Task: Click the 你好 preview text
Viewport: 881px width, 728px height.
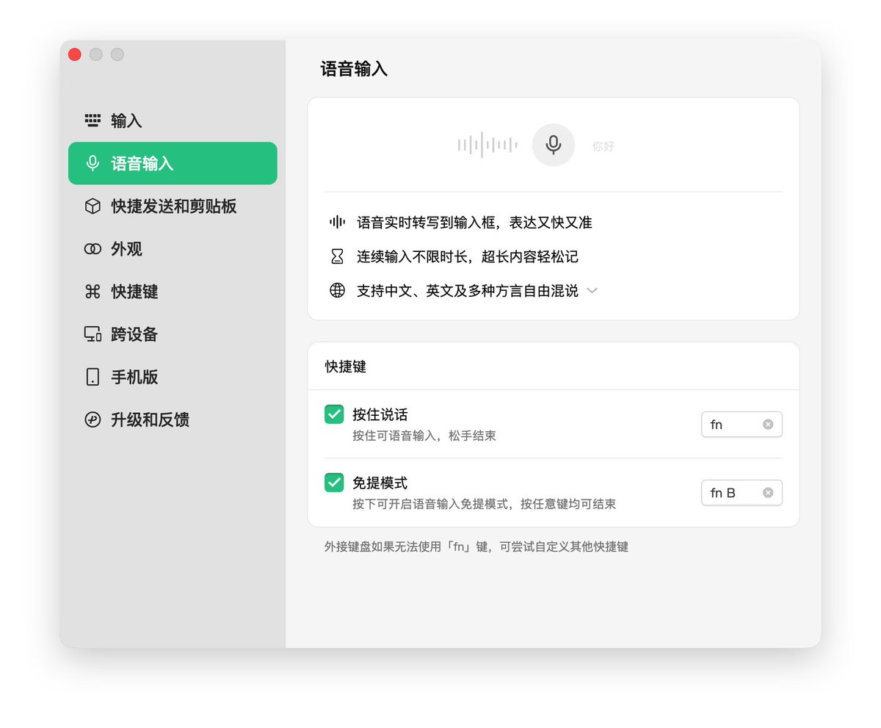Action: click(x=603, y=146)
